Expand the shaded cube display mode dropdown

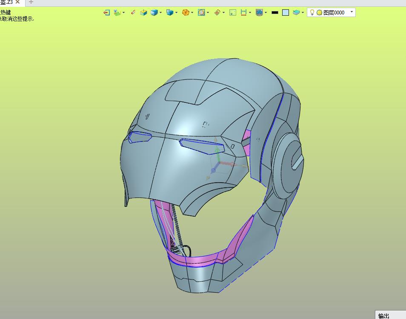(160, 12)
